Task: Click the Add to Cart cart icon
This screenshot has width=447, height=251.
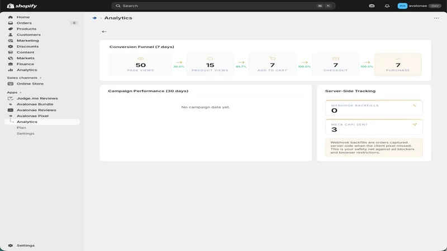Action: coord(273,59)
